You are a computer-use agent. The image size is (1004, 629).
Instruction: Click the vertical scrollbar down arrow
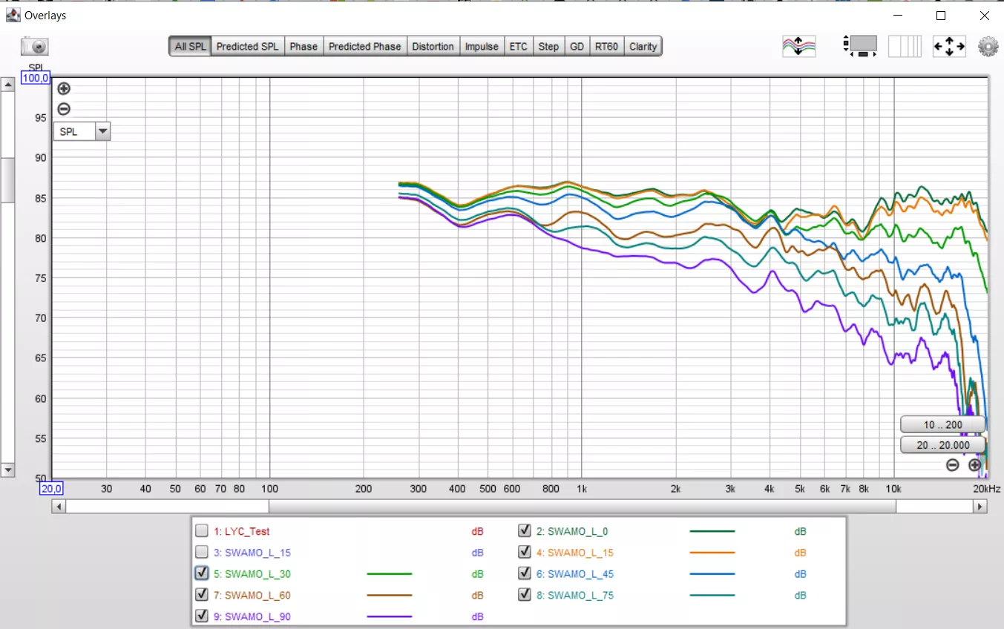(7, 470)
